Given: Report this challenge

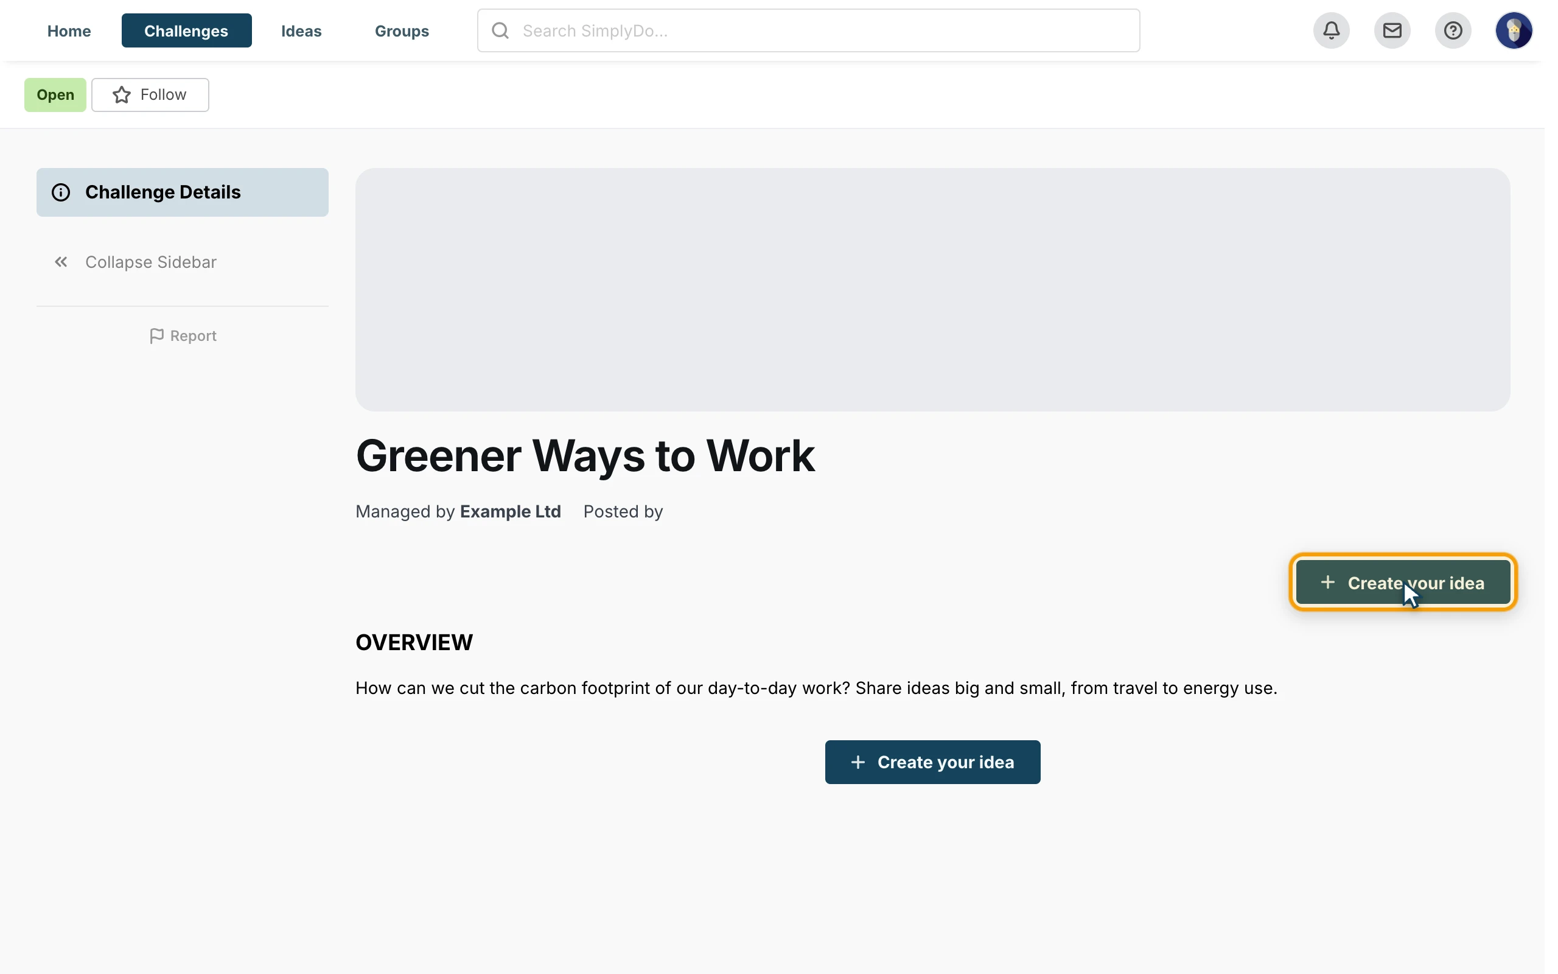Looking at the screenshot, I should [x=183, y=335].
